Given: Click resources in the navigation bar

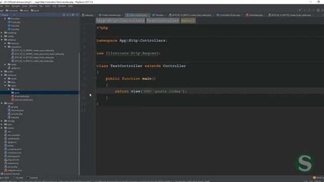Looking at the screenshot, I should pos(12,11).
